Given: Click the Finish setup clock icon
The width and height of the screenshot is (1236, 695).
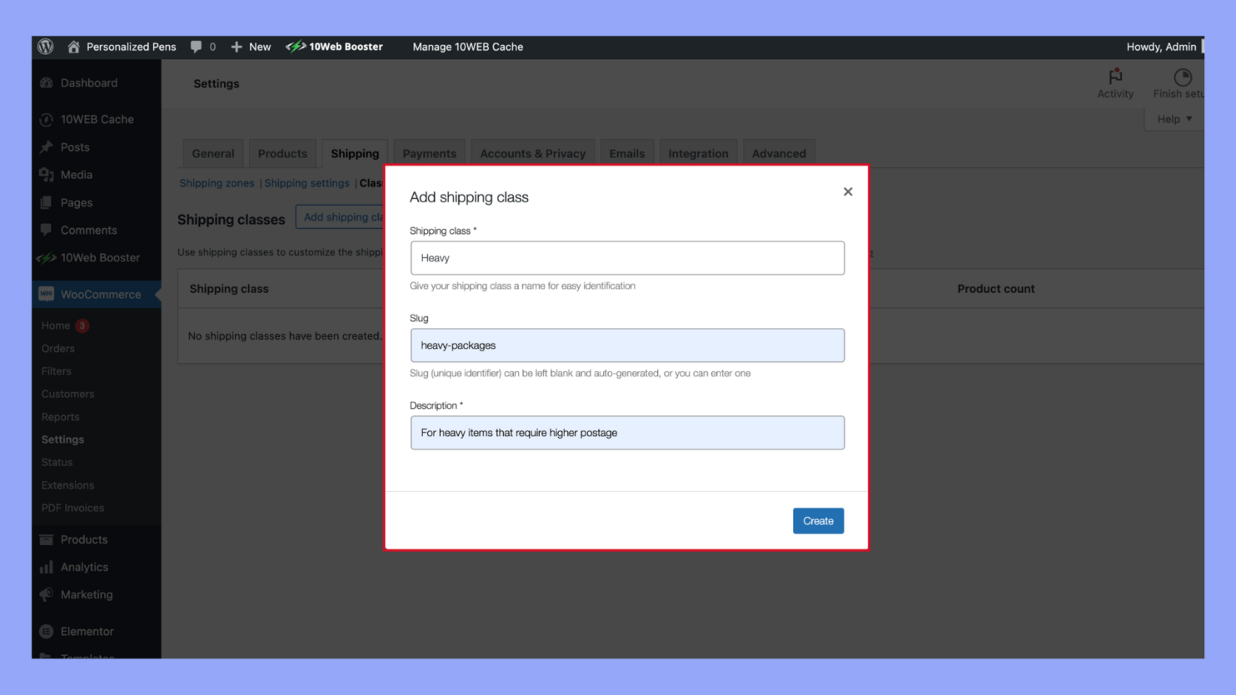Looking at the screenshot, I should (x=1181, y=77).
